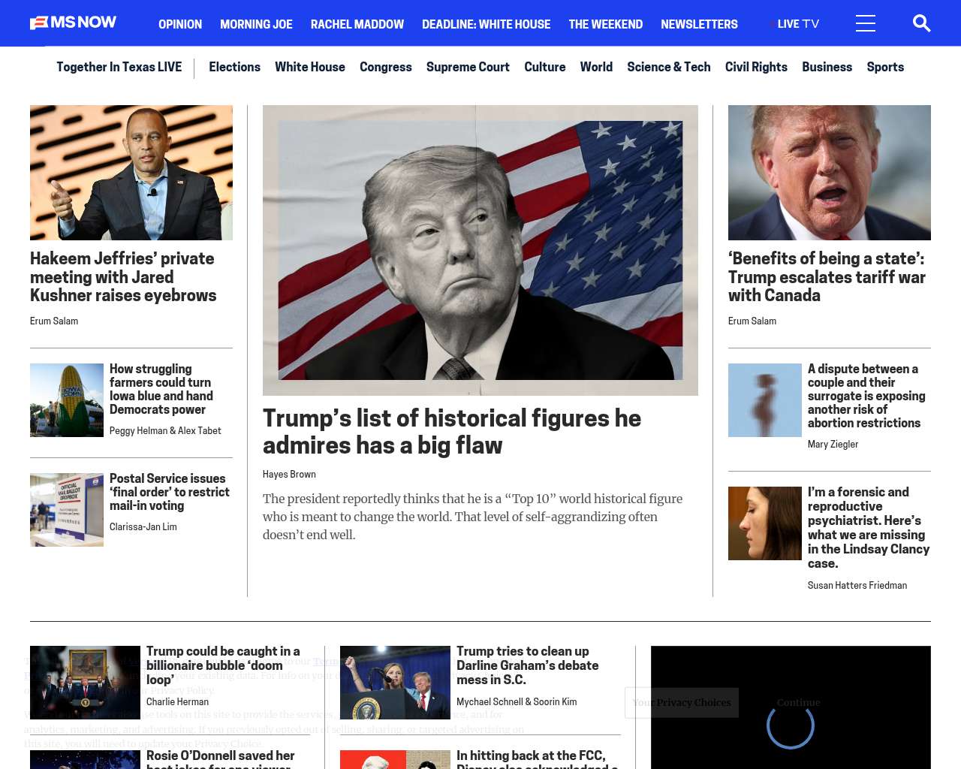Read forensic psychiatrist Lindsay Clancy headline
The width and height of the screenshot is (961, 769).
pos(869,528)
